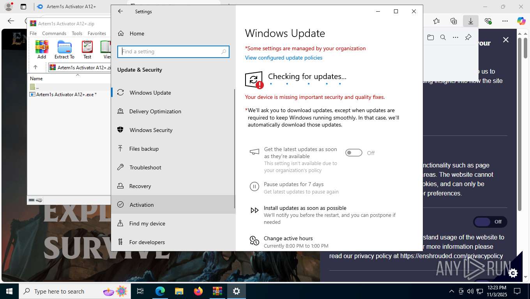Image resolution: width=530 pixels, height=299 pixels.
Task: Go up one folder level in WinRAR
Action: (35, 67)
